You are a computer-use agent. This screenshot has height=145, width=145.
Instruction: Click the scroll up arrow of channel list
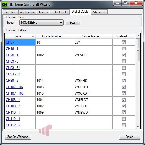coord(138,36)
